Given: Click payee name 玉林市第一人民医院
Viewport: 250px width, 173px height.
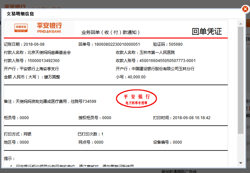Looking at the screenshot, I should (x=157, y=53).
